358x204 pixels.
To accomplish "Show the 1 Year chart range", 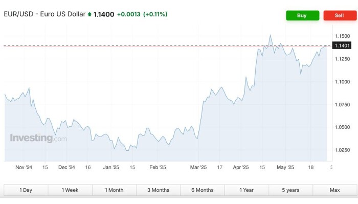I will 247,190.
